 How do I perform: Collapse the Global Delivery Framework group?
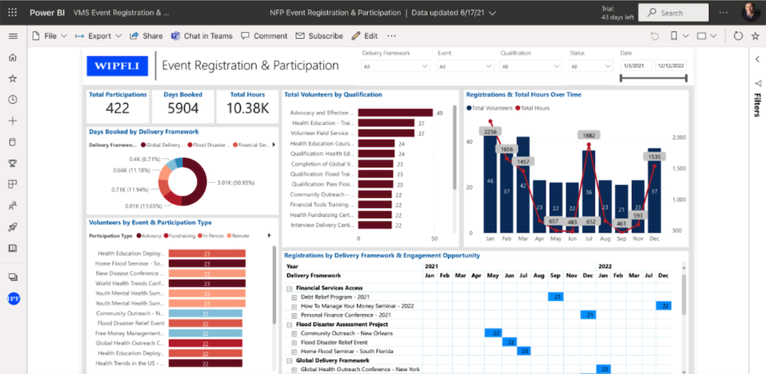289,361
